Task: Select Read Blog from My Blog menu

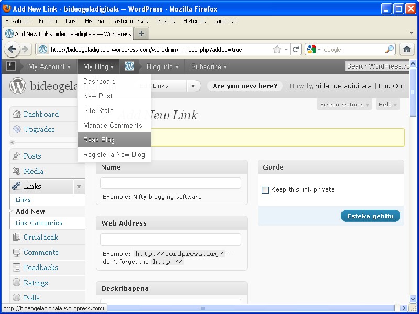Action: click(x=114, y=140)
